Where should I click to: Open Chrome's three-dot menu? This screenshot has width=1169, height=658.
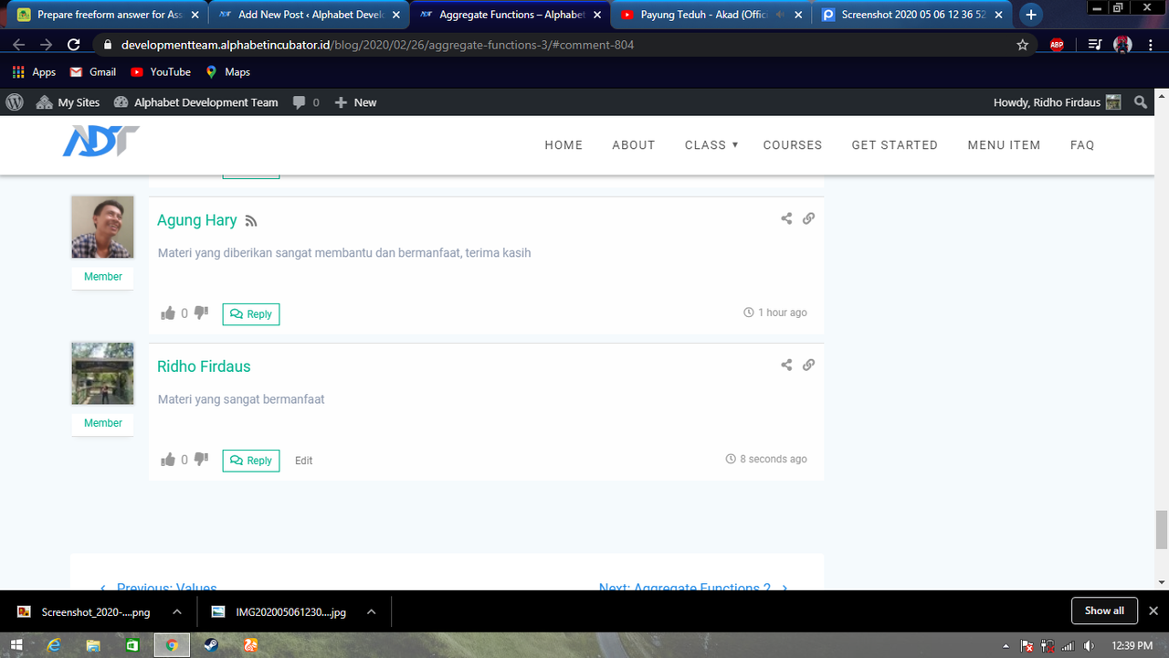click(x=1152, y=45)
